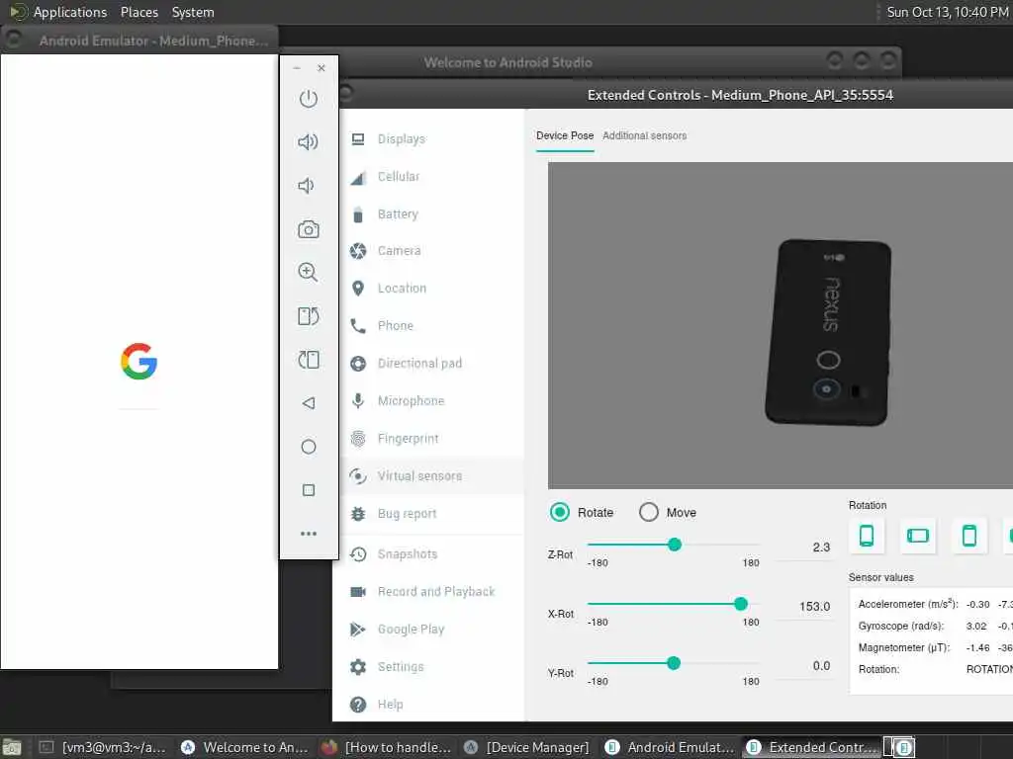Viewport: 1013px width, 759px height.
Task: Click the three-dots More icon in emulator toolbar
Action: coord(309,534)
